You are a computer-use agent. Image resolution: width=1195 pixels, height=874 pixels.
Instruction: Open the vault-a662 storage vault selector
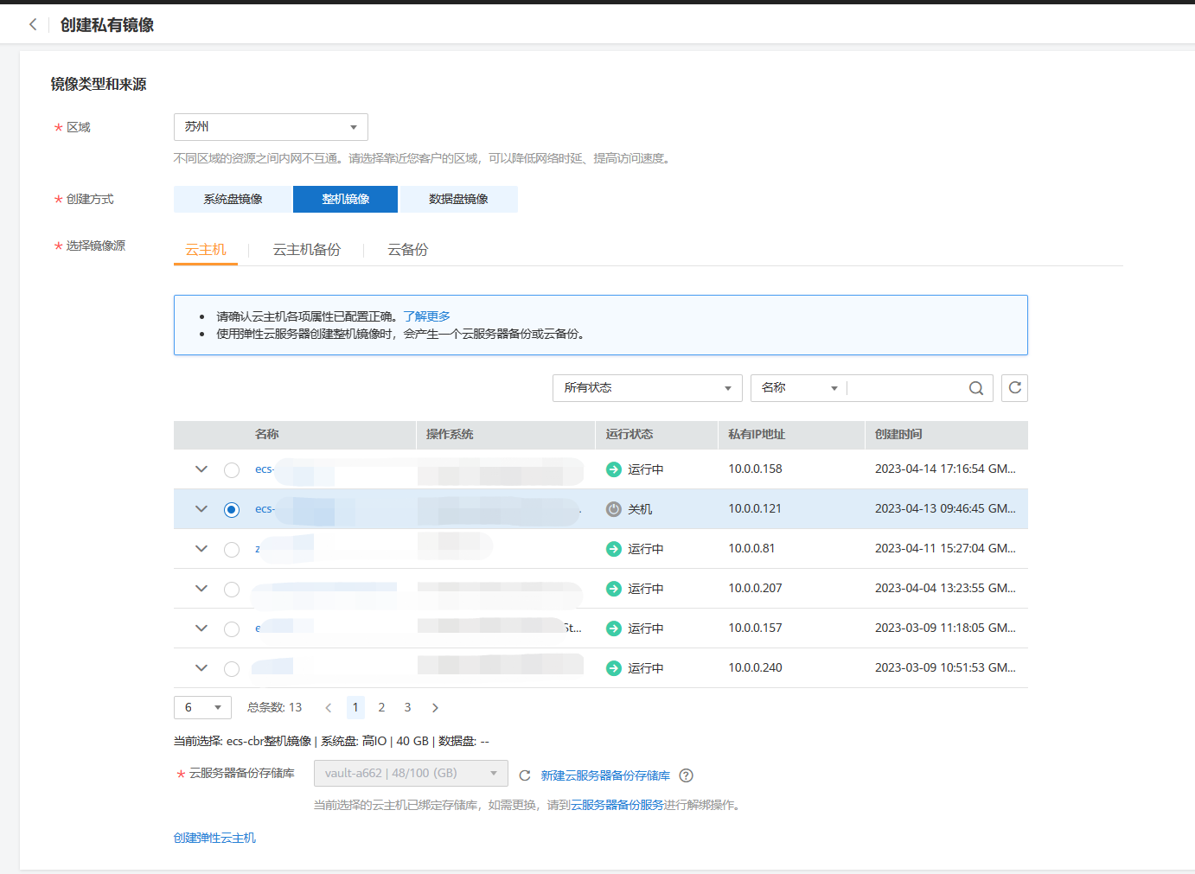pos(411,774)
